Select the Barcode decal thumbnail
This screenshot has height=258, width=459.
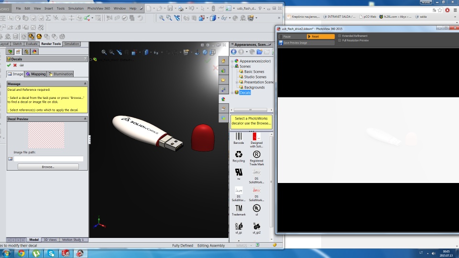click(x=239, y=136)
